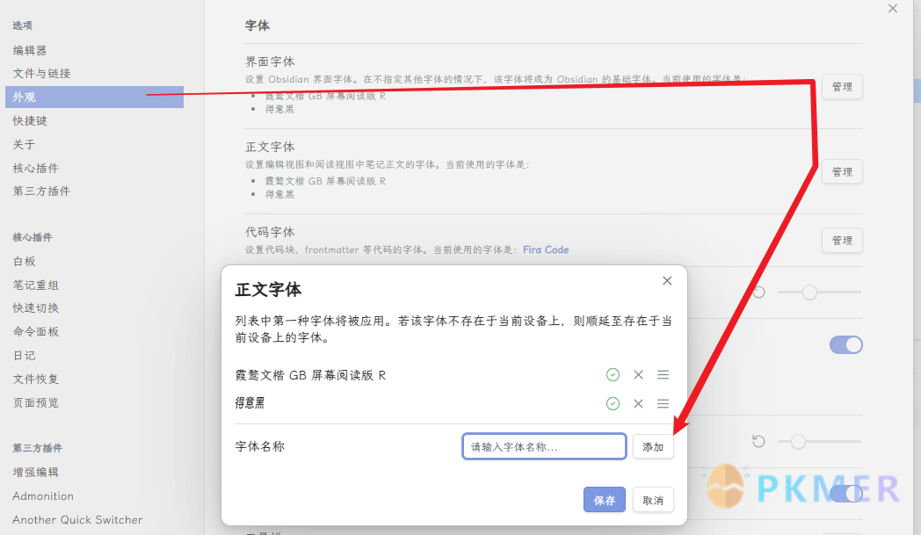This screenshot has height=535, width=921.
Task: Cancel the dialog with 取消
Action: click(x=653, y=500)
